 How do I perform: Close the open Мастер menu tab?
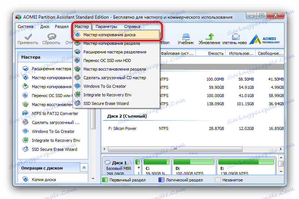81,27
